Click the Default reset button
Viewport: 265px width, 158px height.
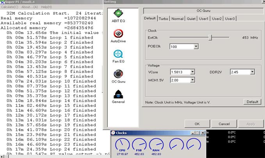pyautogui.click(x=253, y=102)
